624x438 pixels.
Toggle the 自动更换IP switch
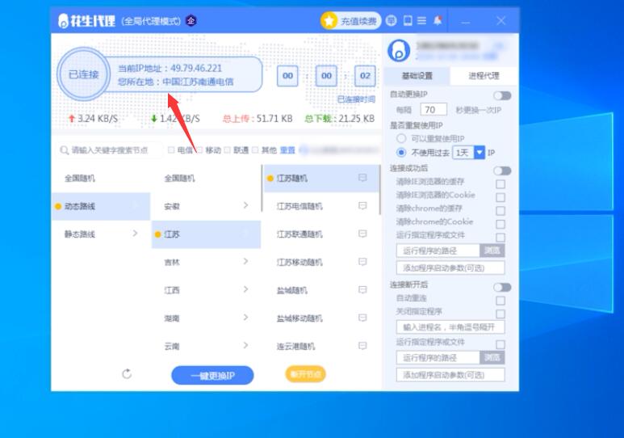[x=502, y=95]
